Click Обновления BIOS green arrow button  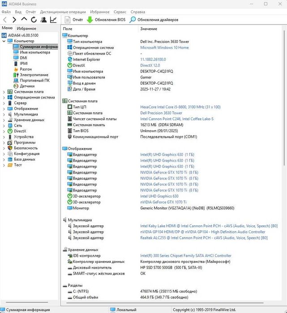(x=106, y=20)
